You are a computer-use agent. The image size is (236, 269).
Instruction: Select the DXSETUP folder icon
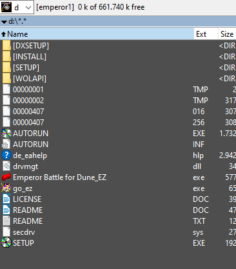[6, 46]
